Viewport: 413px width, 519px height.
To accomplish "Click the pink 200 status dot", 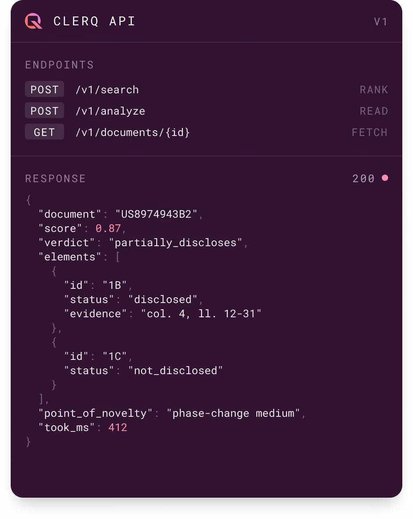I will pyautogui.click(x=385, y=178).
